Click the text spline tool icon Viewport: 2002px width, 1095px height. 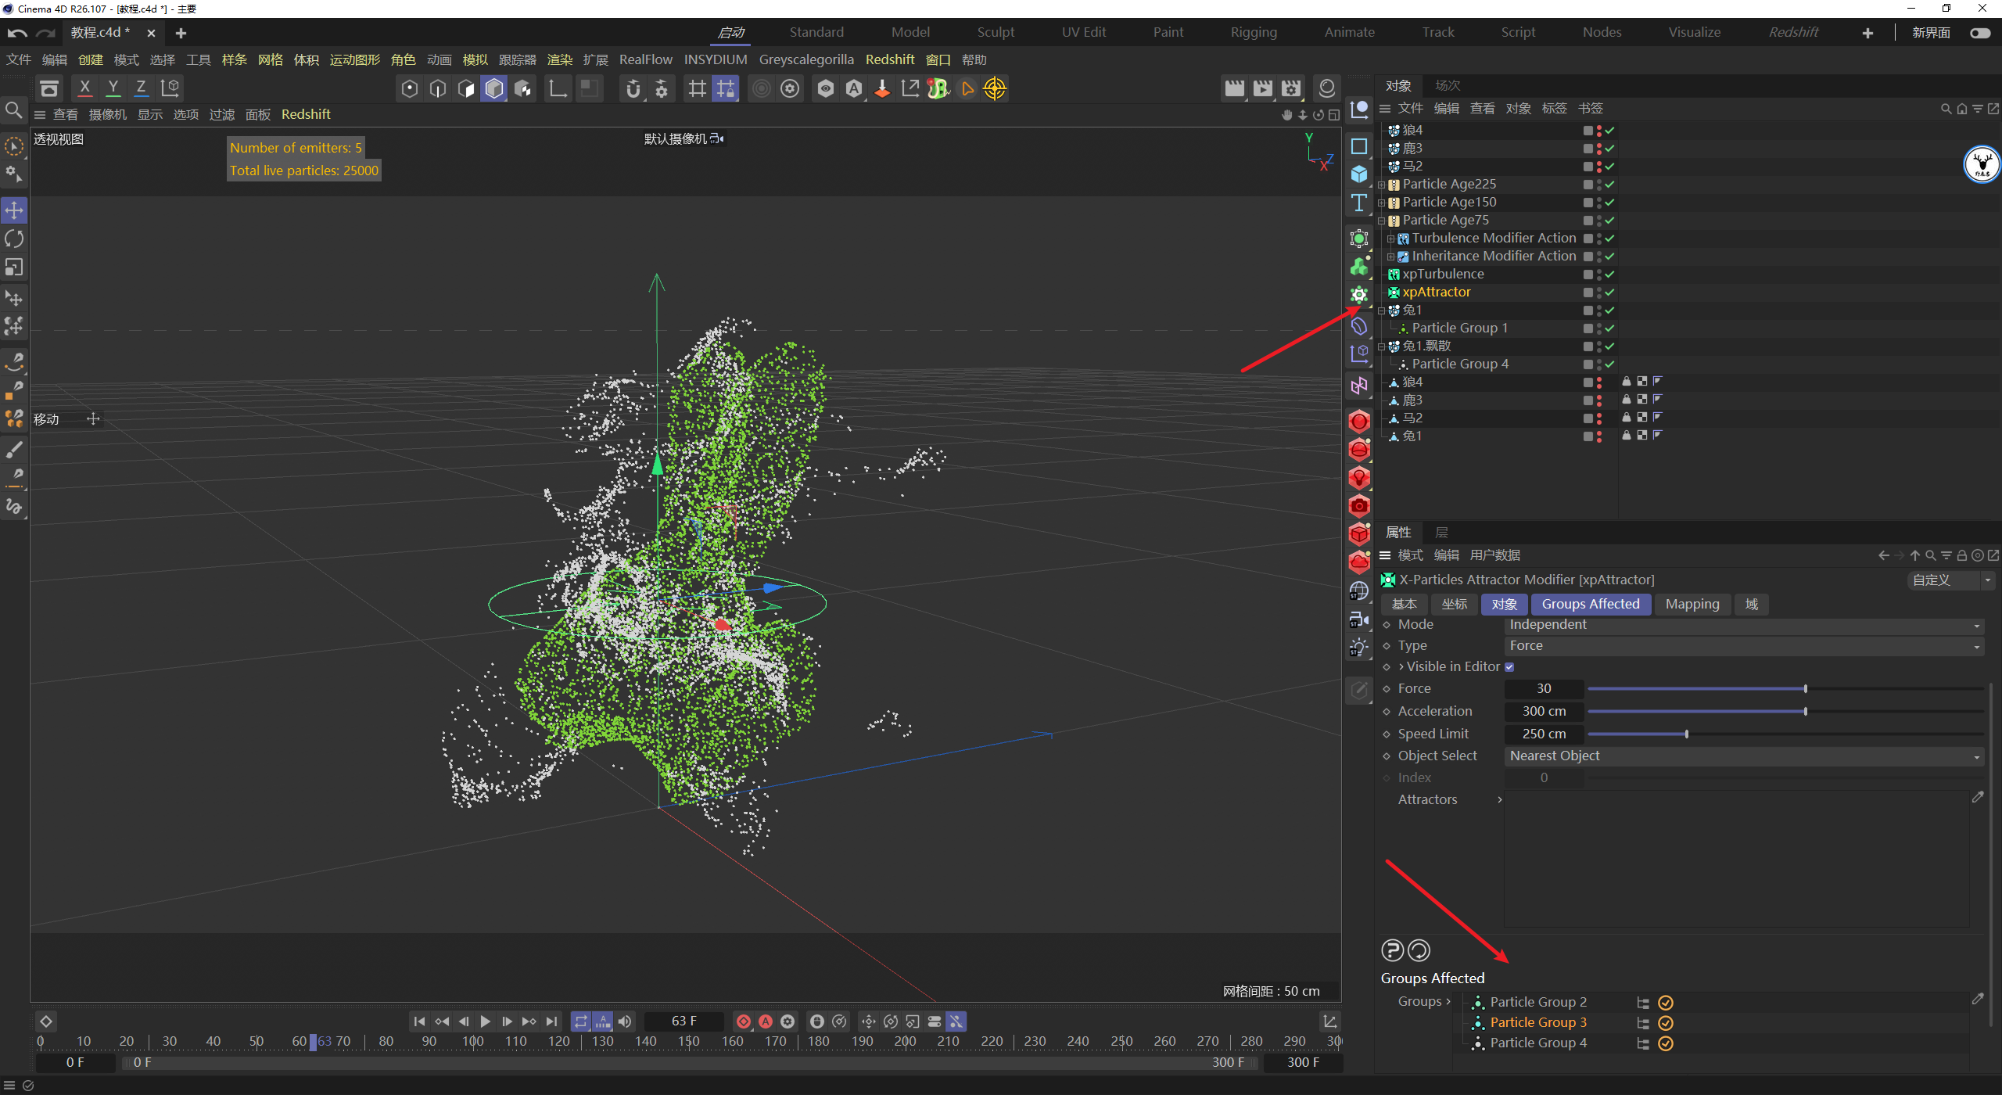[1359, 203]
